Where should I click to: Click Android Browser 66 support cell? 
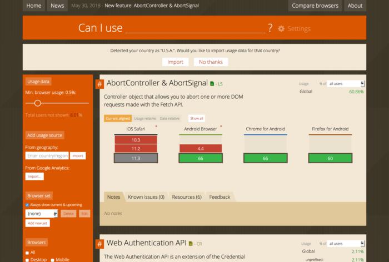click(201, 158)
